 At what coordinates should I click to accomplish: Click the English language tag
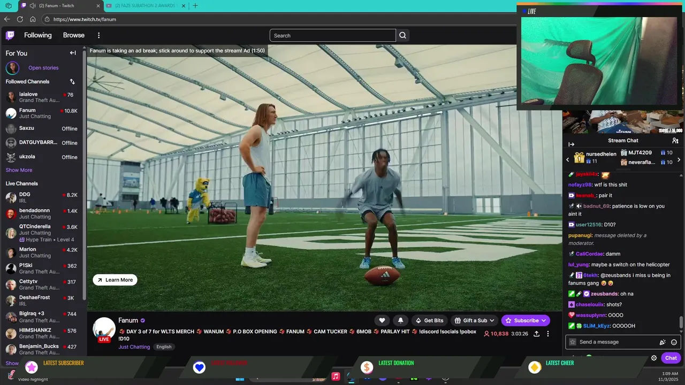(164, 347)
